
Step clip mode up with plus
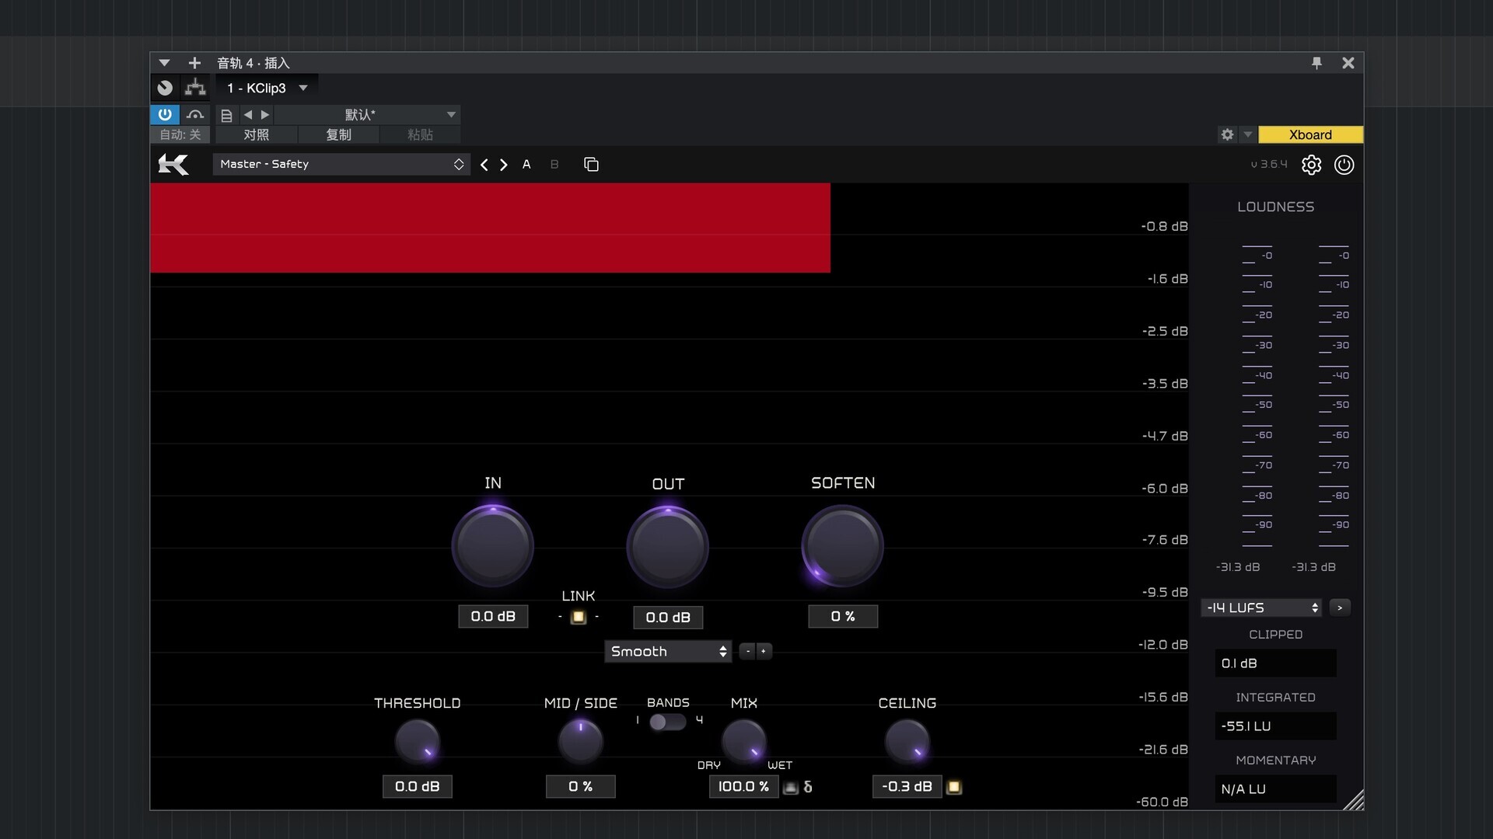coord(764,652)
